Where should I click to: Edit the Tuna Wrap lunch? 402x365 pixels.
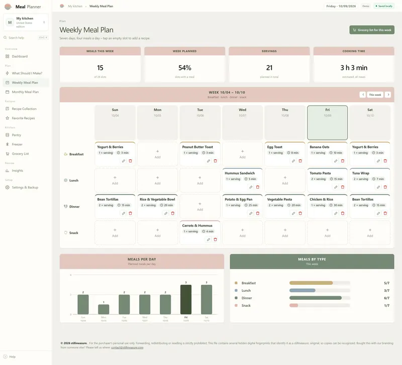[378, 187]
